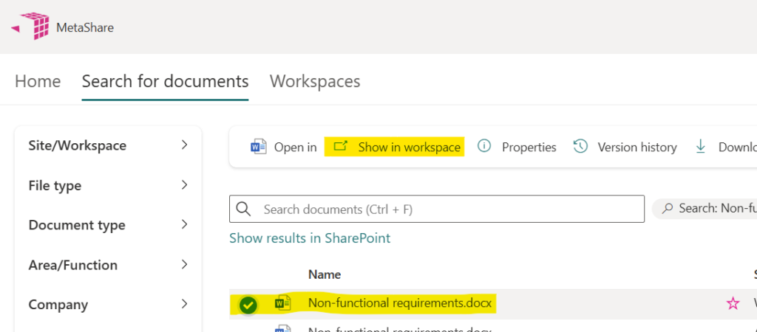Image resolution: width=757 pixels, height=332 pixels.
Task: Expand the Document type filter chevron
Action: (x=184, y=224)
